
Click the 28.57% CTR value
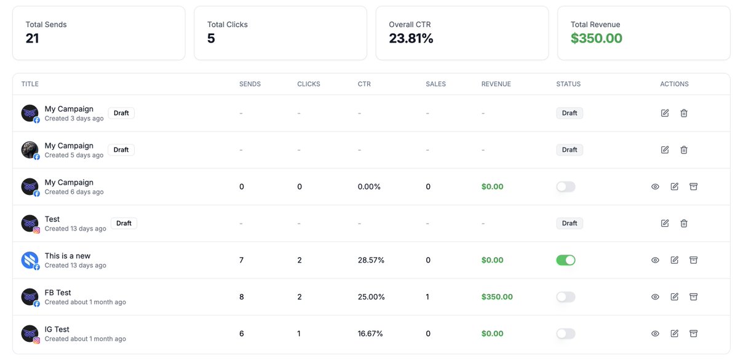(x=371, y=260)
